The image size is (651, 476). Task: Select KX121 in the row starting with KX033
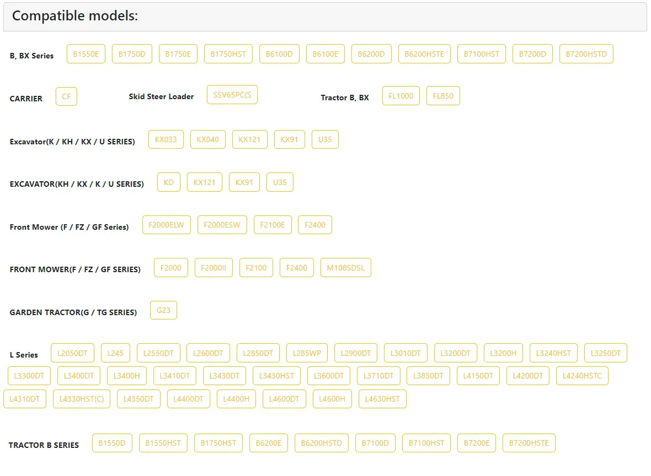[250, 139]
